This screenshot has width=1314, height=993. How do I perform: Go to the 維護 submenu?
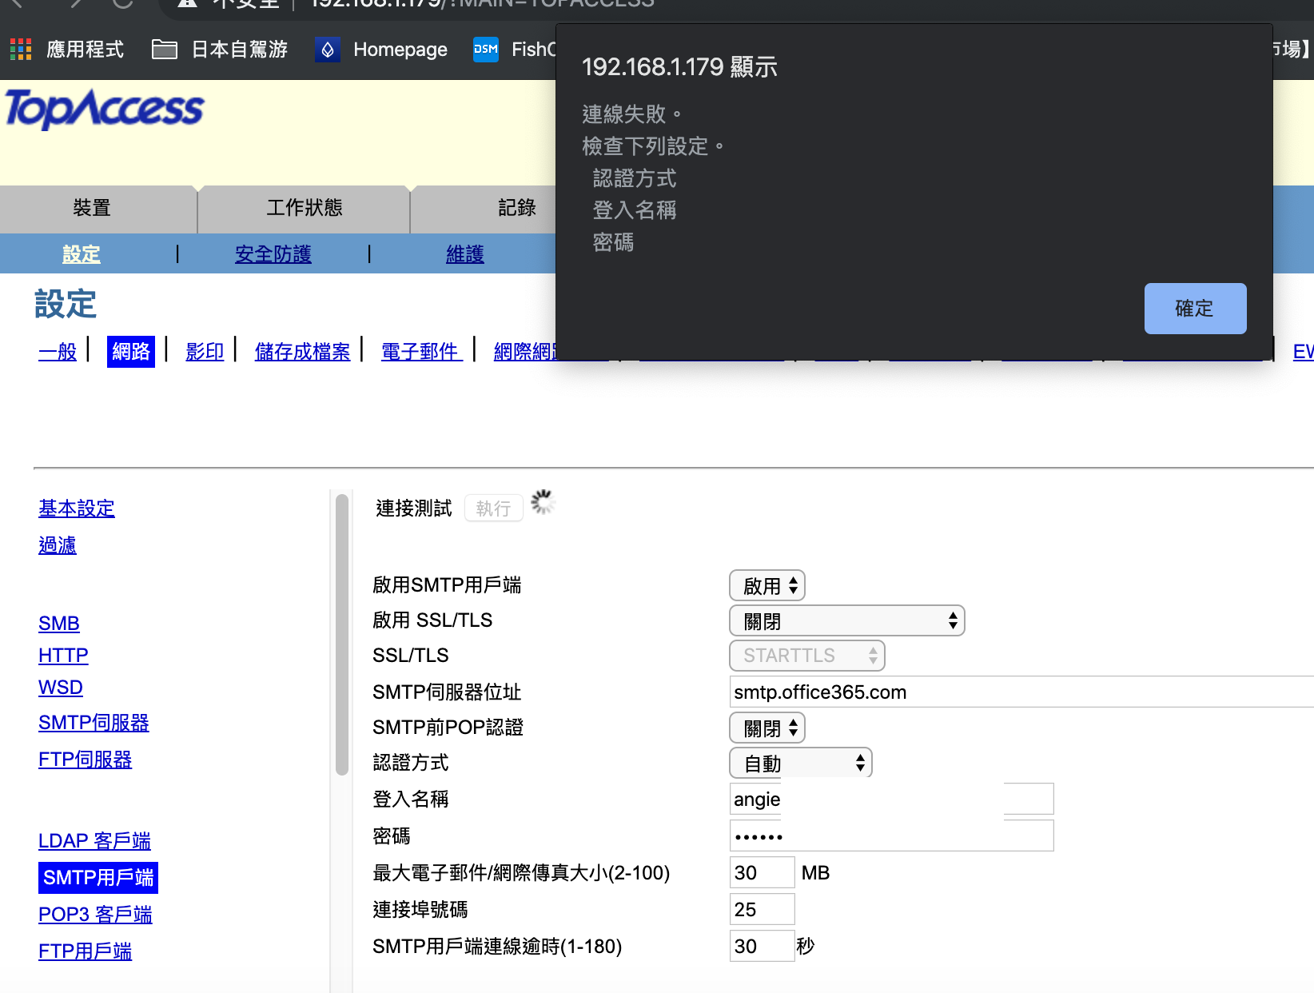(464, 254)
